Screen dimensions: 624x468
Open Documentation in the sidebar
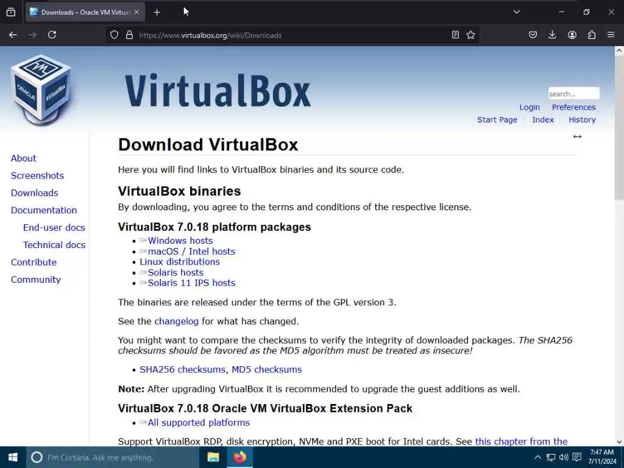coord(44,210)
